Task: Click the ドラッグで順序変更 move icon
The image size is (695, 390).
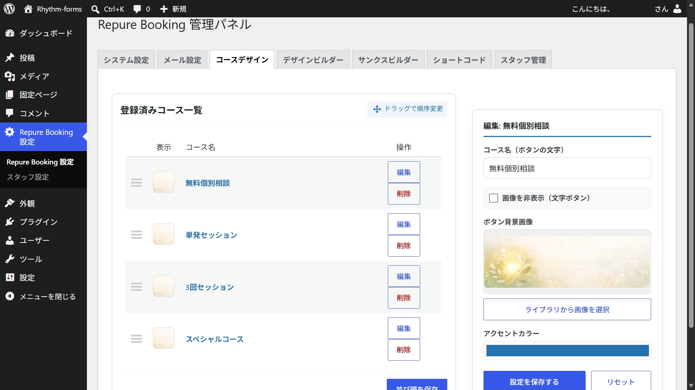Action: point(377,109)
